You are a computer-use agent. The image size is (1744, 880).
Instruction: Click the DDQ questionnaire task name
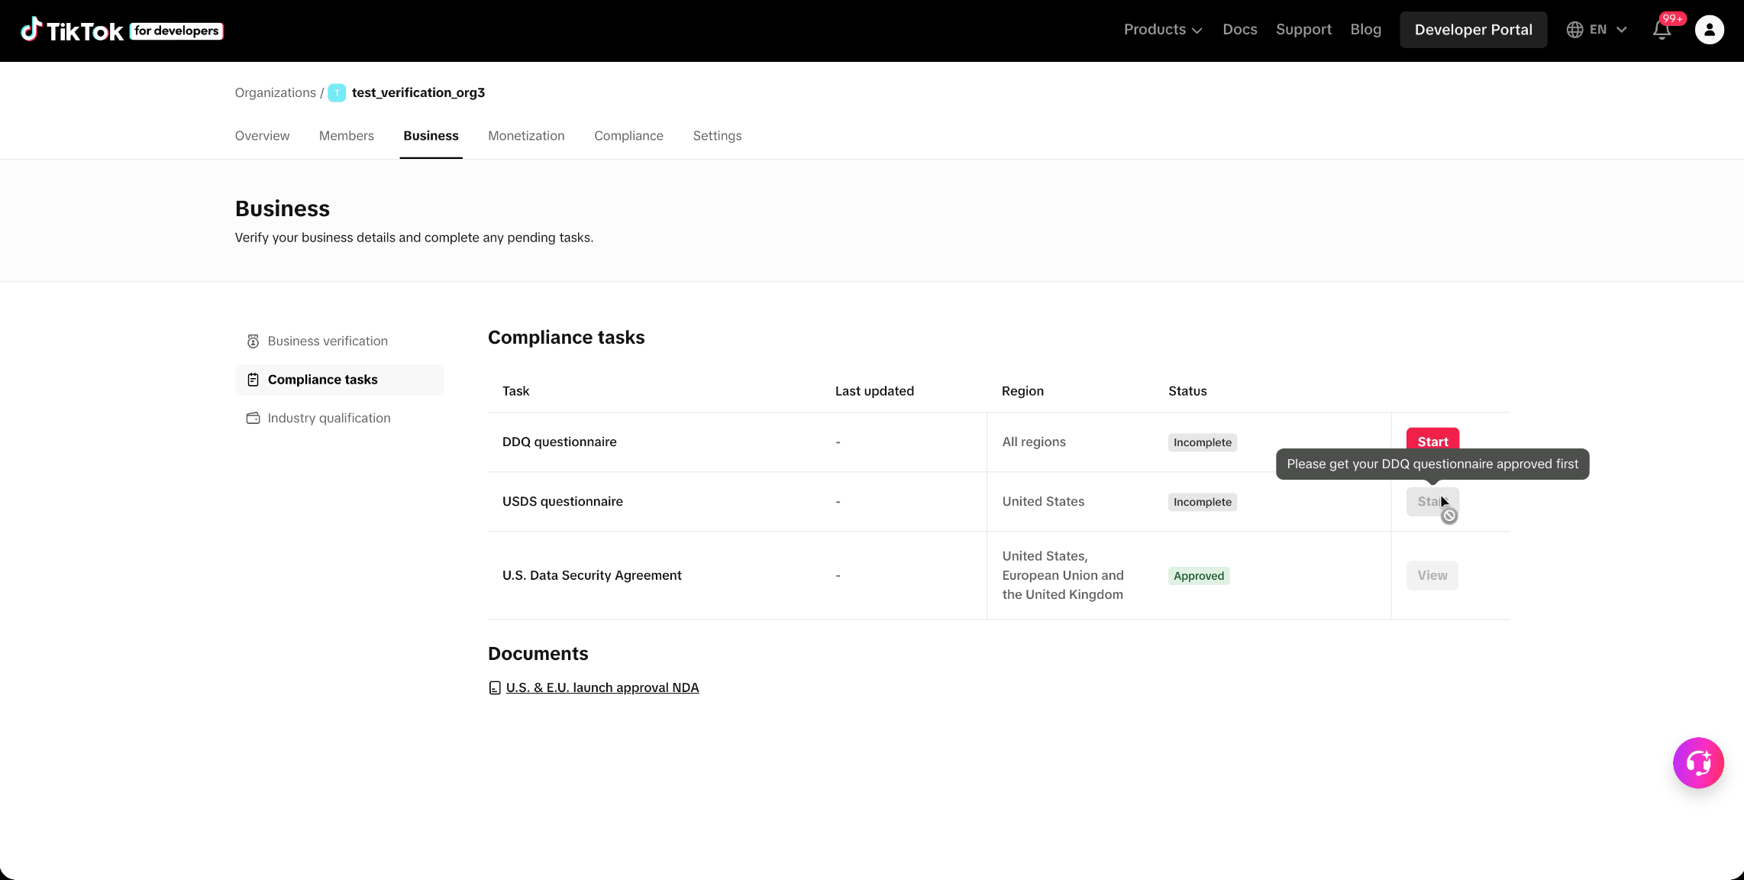pos(559,442)
